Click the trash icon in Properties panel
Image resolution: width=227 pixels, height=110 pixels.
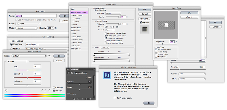click(x=90, y=99)
